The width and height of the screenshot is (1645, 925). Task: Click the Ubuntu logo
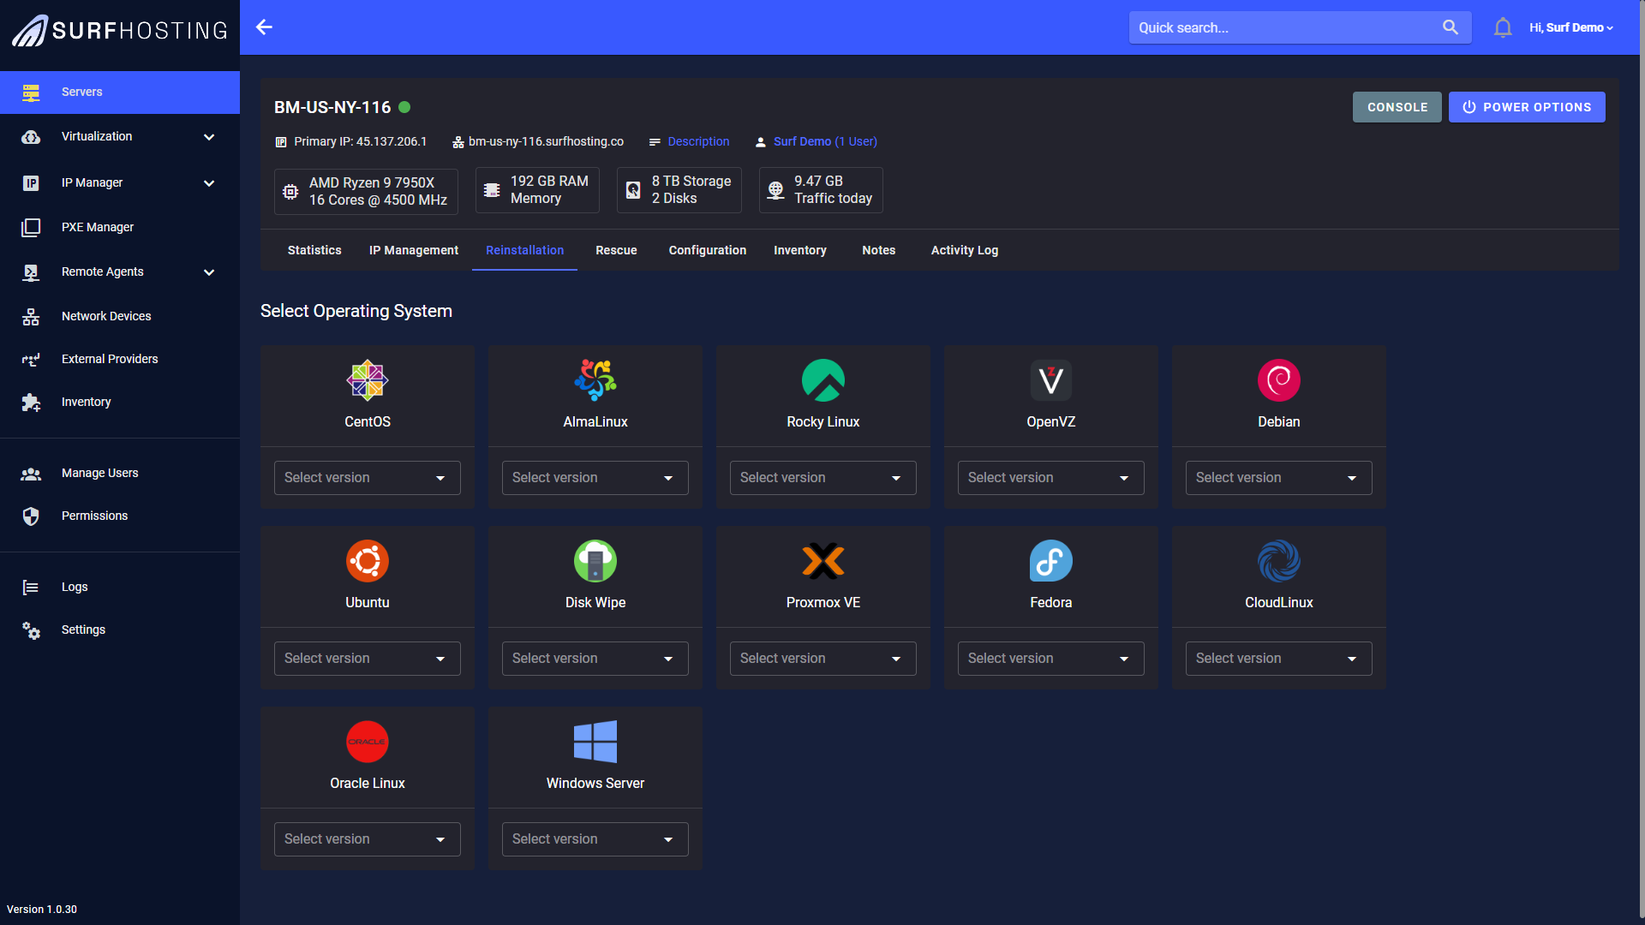tap(368, 561)
